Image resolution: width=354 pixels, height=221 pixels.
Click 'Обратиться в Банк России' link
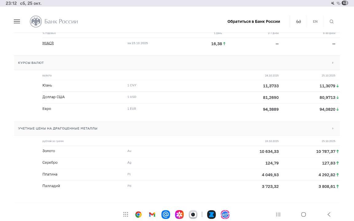click(x=254, y=21)
